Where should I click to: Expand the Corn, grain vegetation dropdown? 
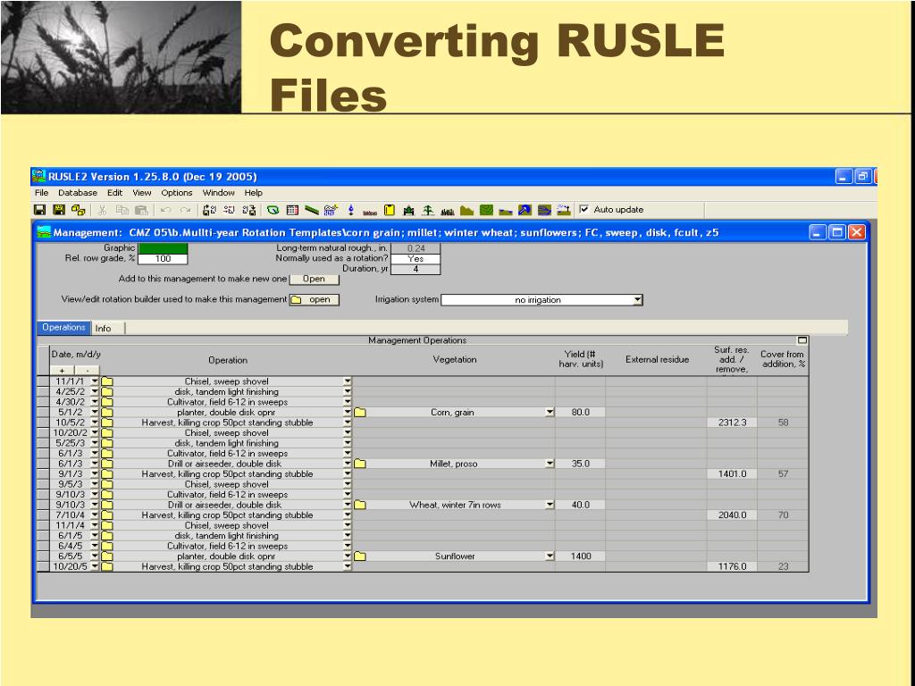(x=550, y=413)
